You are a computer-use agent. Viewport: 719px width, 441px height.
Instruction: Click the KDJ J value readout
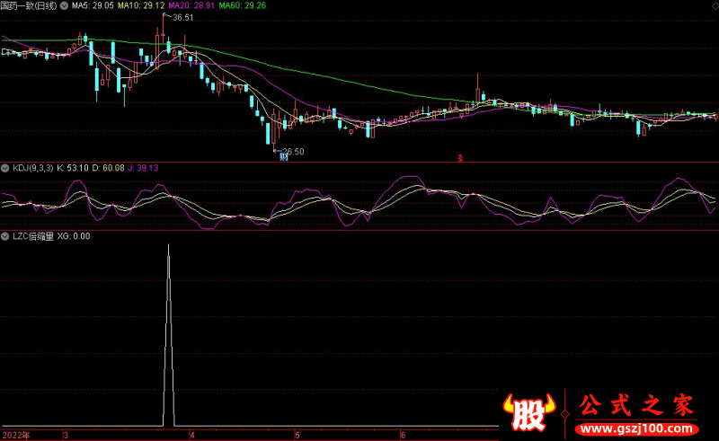[x=142, y=167]
